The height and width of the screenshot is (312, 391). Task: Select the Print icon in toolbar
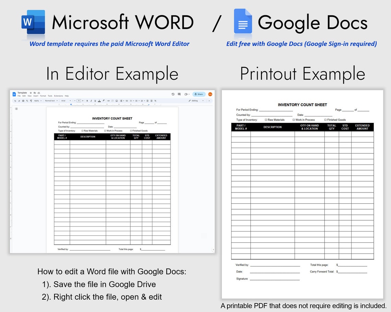click(23, 101)
